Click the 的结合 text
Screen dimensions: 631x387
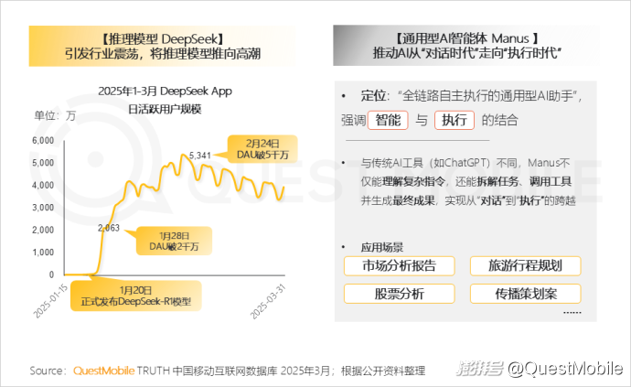(499, 120)
